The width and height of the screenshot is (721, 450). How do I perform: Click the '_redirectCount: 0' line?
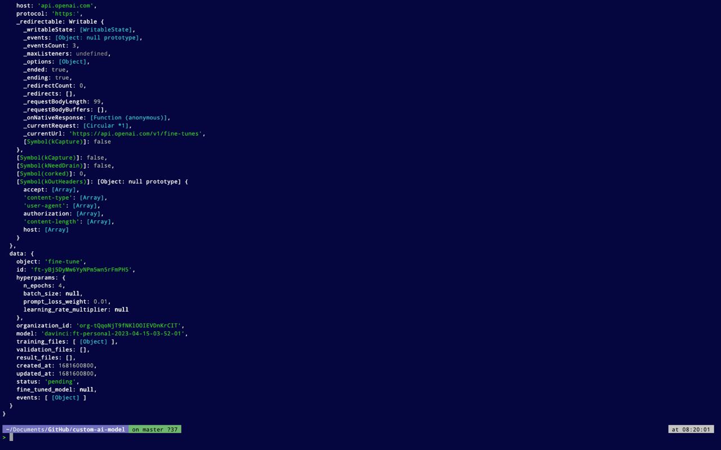tap(55, 85)
